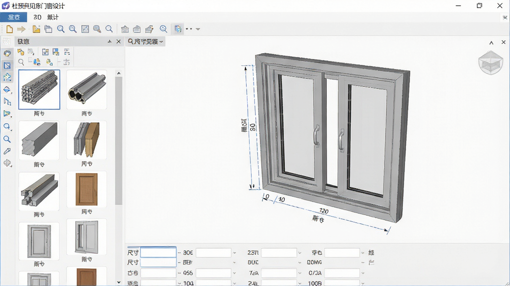Select the wood and metal panels thumbnail

tap(87, 140)
